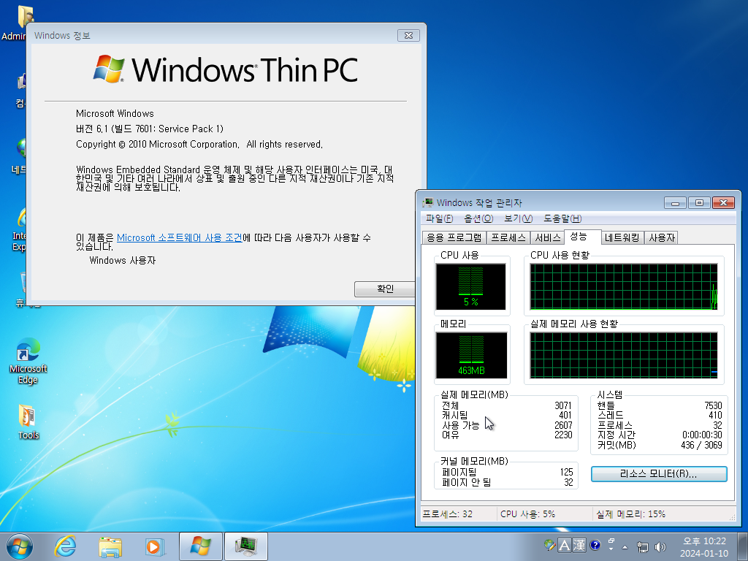Click the 메모리 463MB gauge
Screen dimensions: 748x561
(x=471, y=356)
